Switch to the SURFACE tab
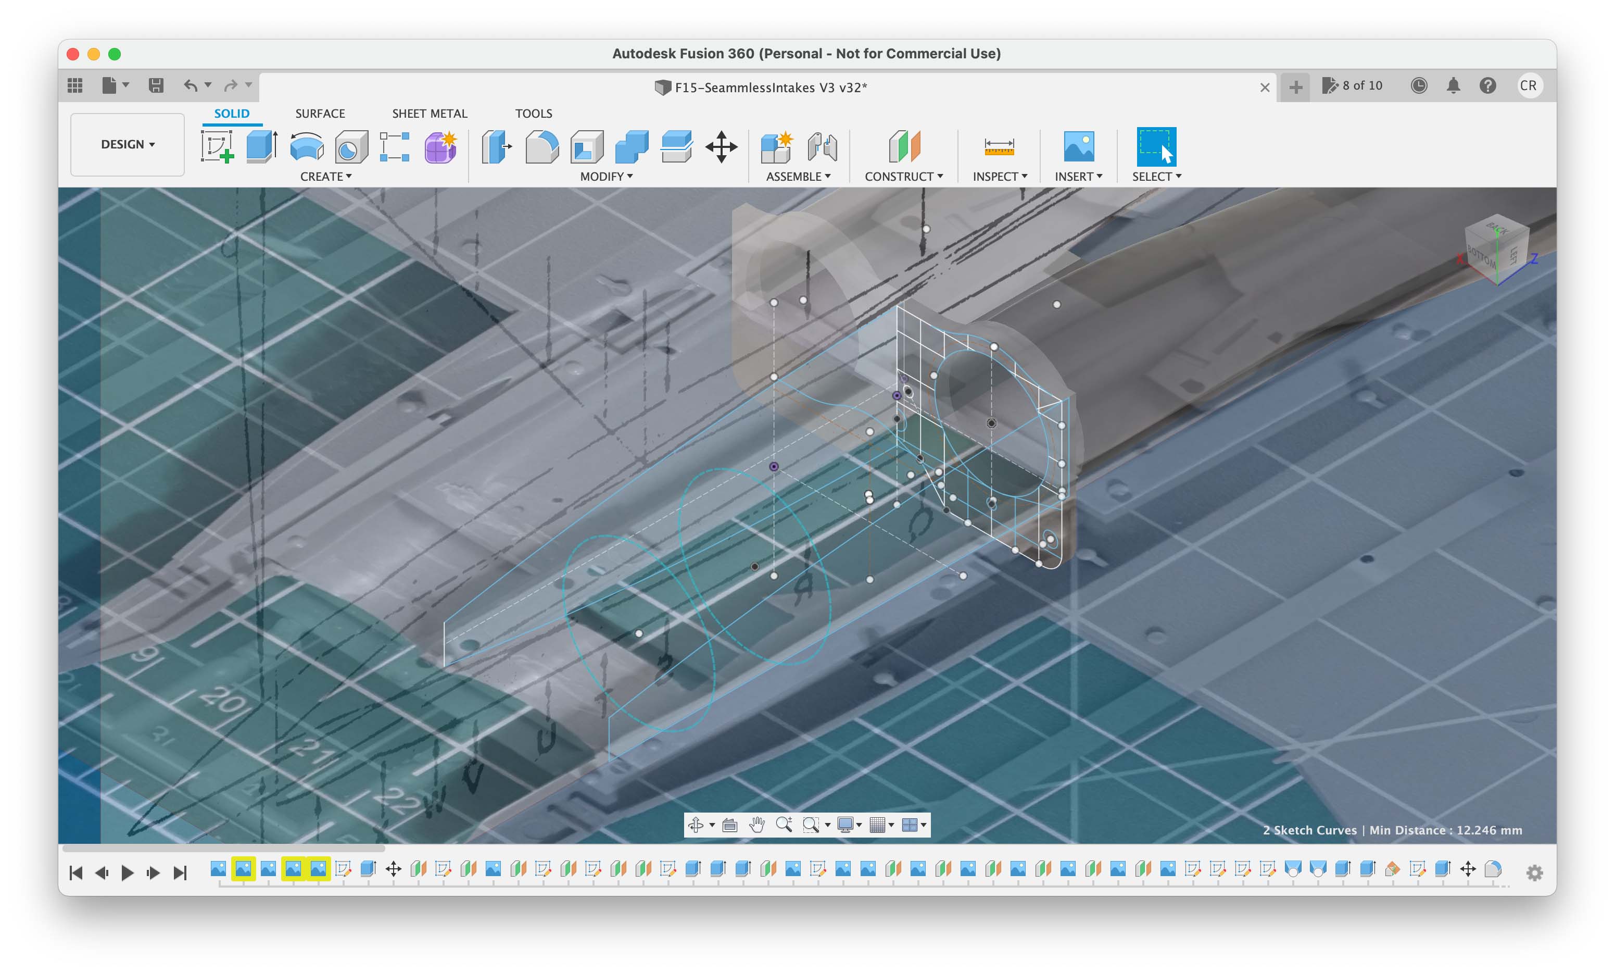The height and width of the screenshot is (973, 1615). click(x=320, y=114)
